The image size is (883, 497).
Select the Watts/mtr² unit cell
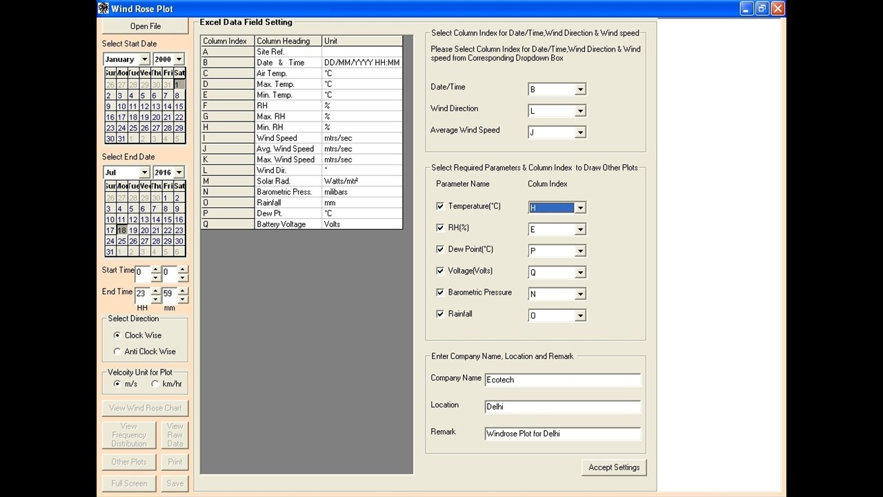click(x=362, y=181)
